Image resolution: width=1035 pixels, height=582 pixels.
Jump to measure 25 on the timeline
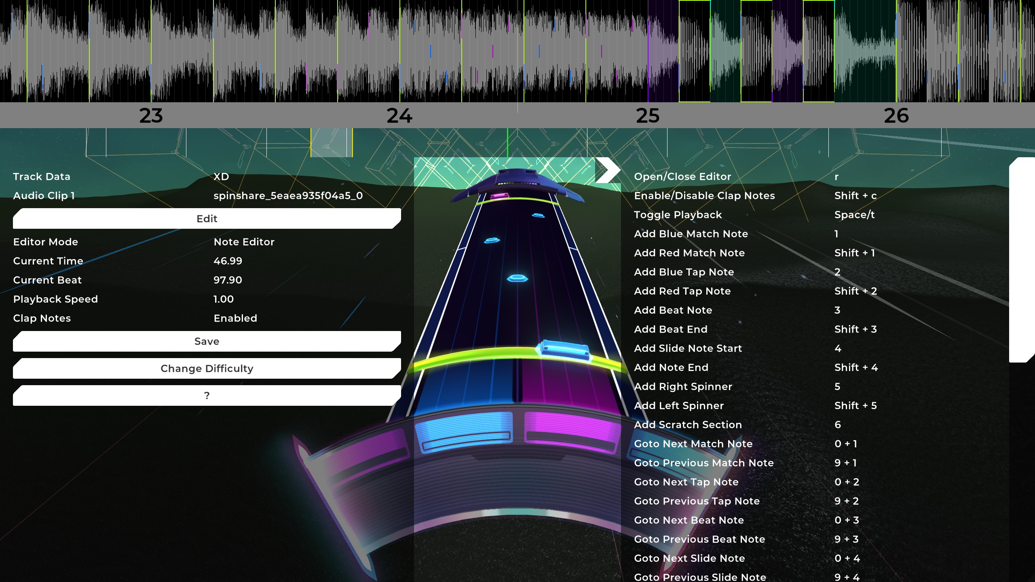pos(647,116)
